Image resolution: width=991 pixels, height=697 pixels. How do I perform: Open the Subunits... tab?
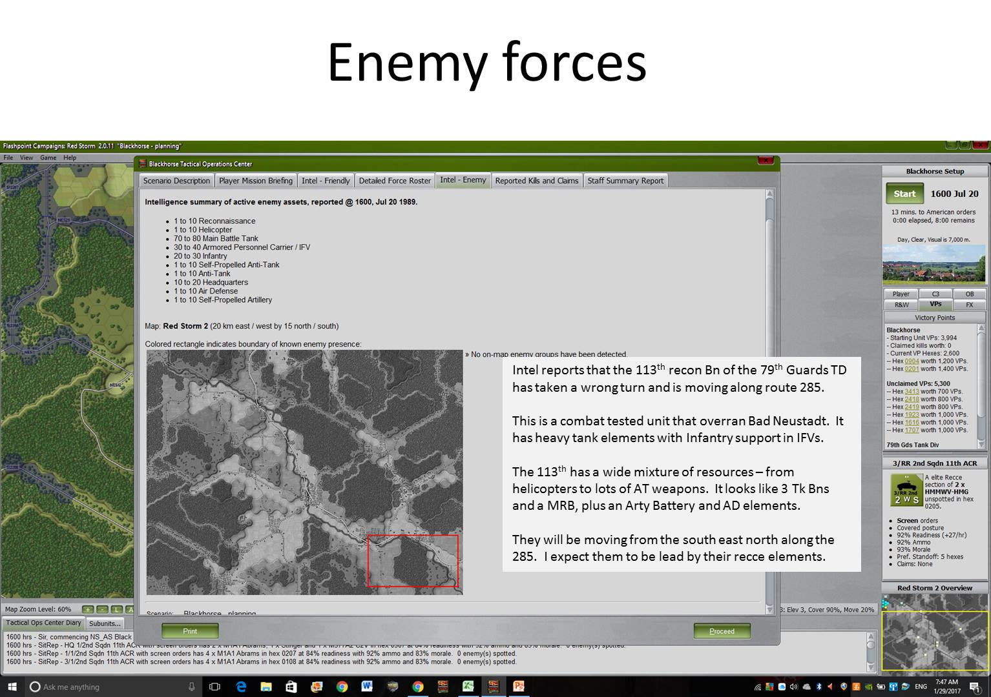pos(105,623)
